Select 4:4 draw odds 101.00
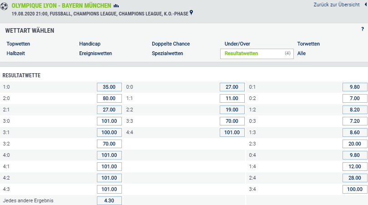The width and height of the screenshot is (368, 205). pyautogui.click(x=232, y=133)
